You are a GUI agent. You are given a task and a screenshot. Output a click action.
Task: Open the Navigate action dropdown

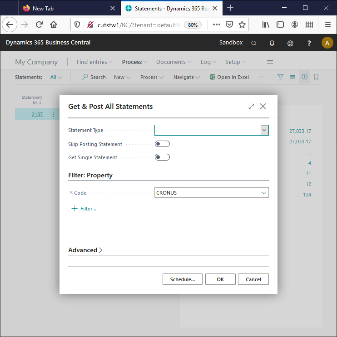187,77
